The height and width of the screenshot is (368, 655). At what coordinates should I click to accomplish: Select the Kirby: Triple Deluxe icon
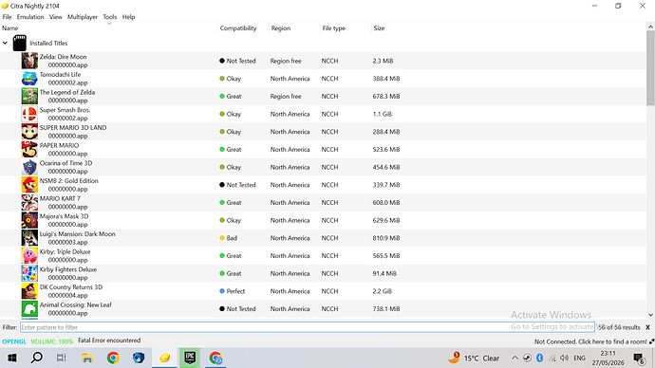click(29, 256)
